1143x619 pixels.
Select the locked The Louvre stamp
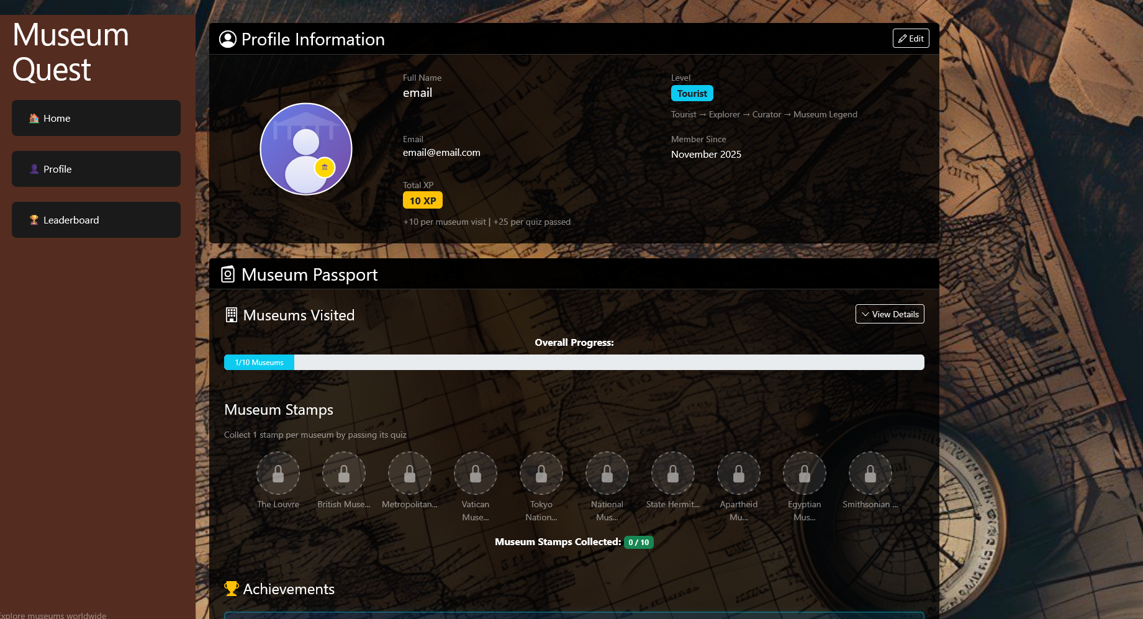(x=278, y=473)
